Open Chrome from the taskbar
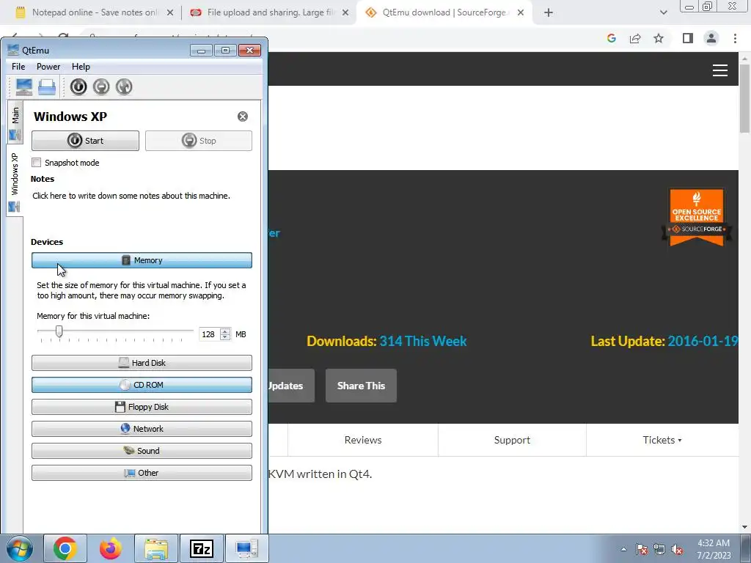The height and width of the screenshot is (563, 751). click(65, 548)
